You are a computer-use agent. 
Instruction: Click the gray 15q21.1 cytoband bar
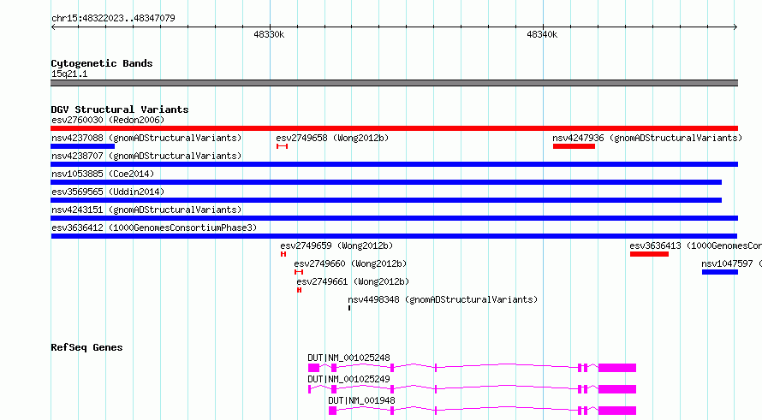pyautogui.click(x=394, y=83)
